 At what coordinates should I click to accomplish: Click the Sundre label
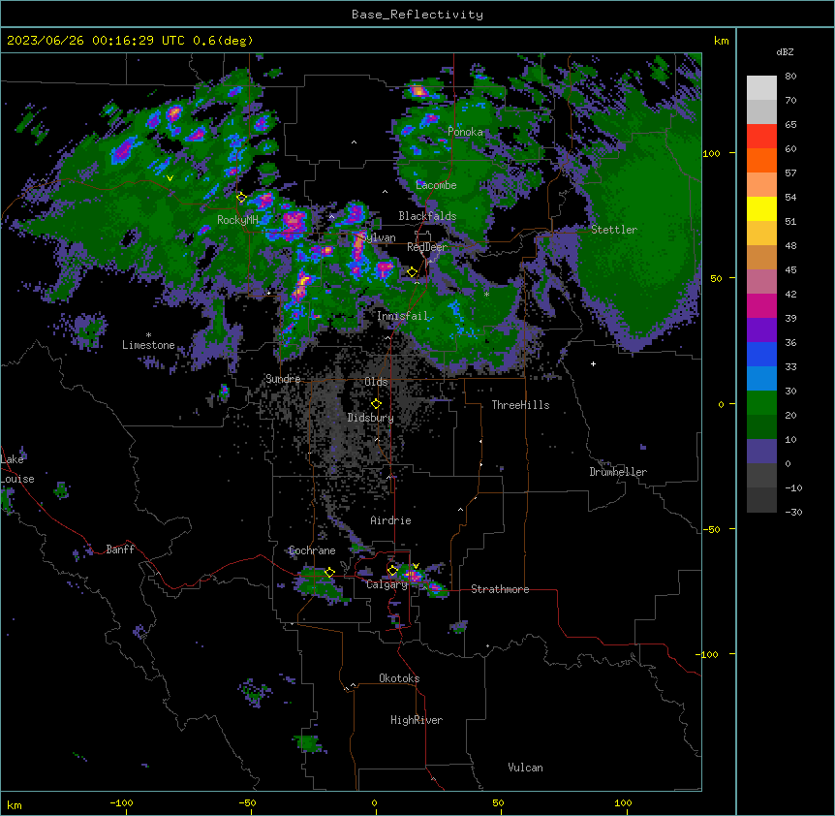(x=283, y=379)
